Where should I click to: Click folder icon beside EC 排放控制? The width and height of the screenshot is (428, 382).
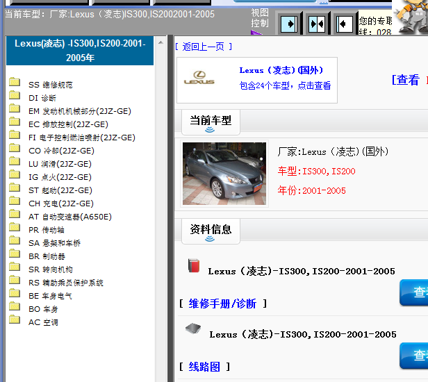pos(15,122)
